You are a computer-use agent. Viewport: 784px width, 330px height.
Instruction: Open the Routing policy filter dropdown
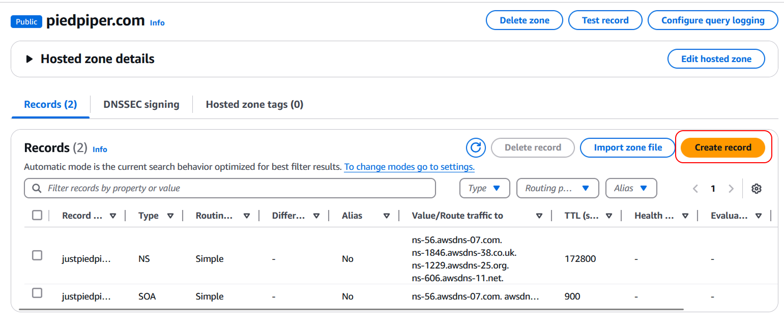[x=558, y=188]
